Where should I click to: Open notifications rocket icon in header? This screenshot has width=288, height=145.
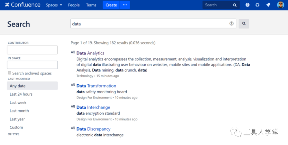click(268, 5)
